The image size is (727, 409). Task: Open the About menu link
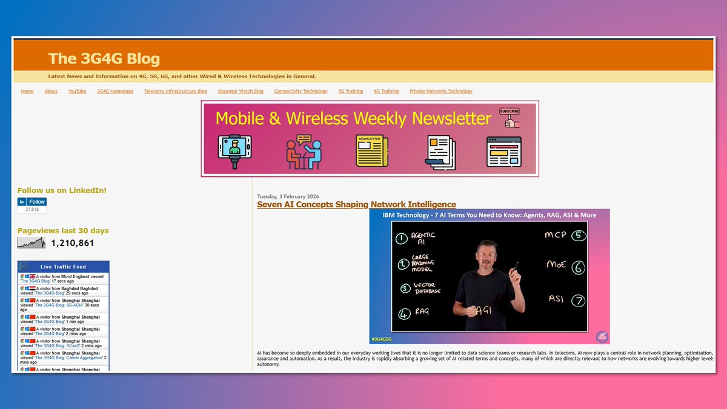coord(51,91)
